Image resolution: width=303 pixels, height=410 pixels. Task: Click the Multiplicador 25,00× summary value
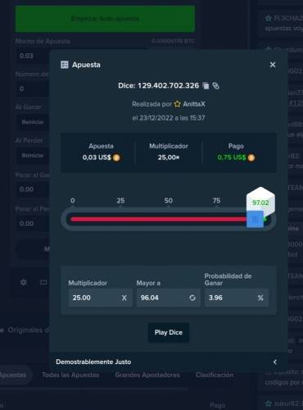pyautogui.click(x=169, y=157)
